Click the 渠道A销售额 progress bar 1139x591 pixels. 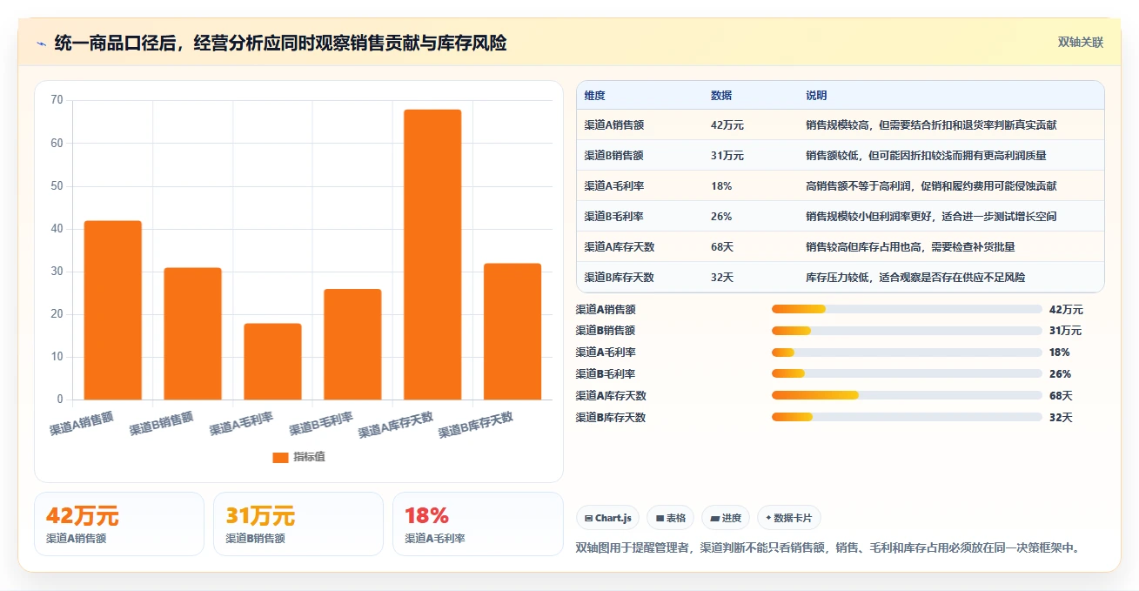(x=907, y=309)
